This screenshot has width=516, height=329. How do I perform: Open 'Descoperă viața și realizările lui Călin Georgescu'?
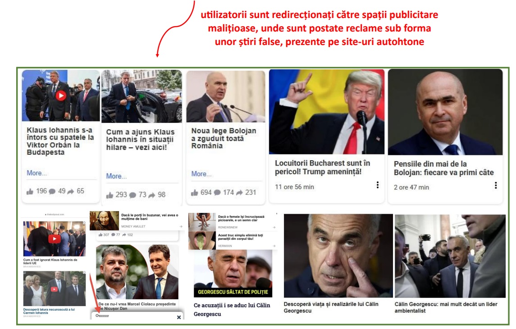[x=331, y=307]
